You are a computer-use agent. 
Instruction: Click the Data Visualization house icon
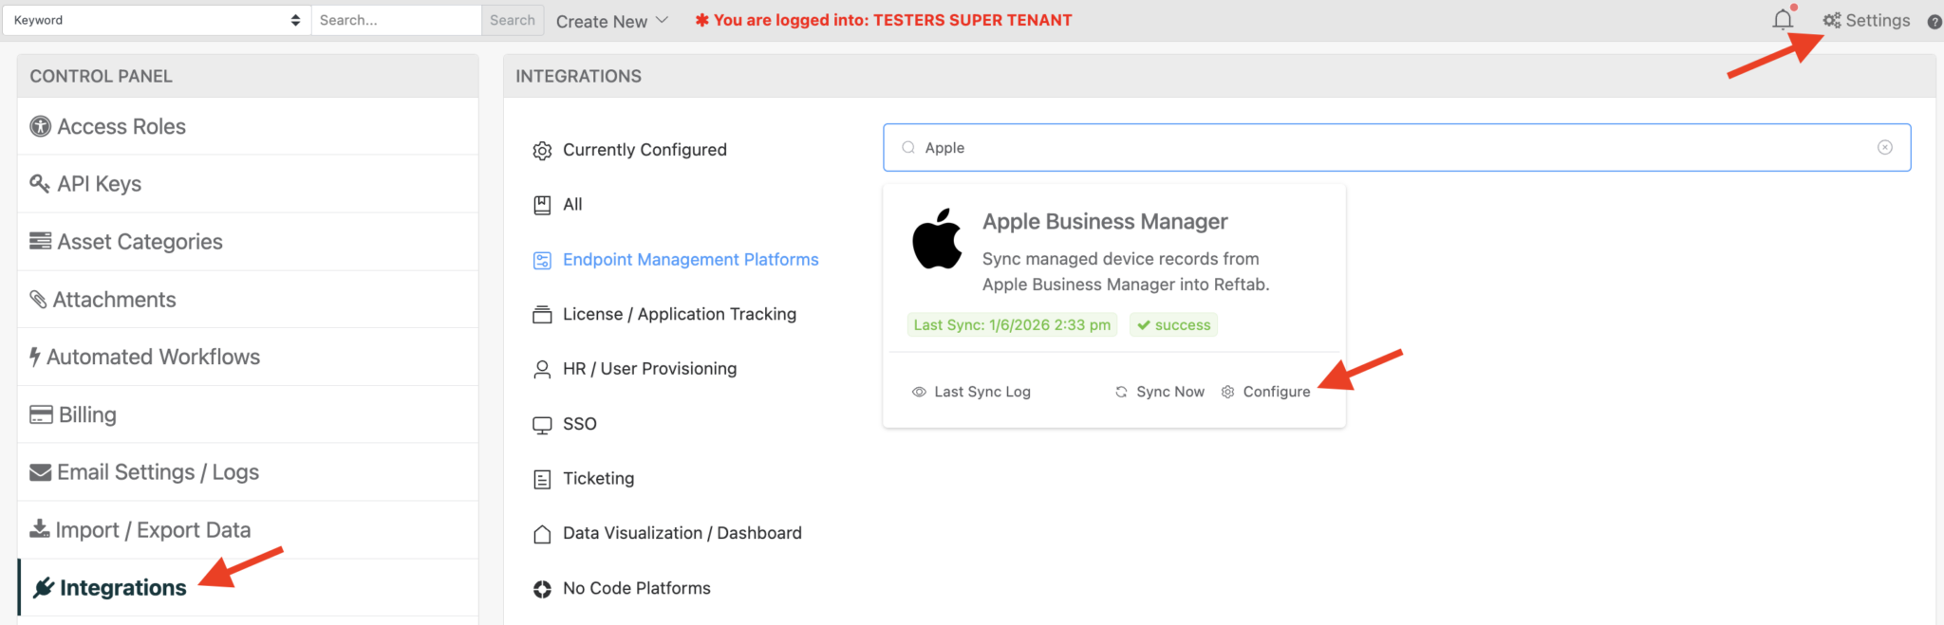pos(542,534)
